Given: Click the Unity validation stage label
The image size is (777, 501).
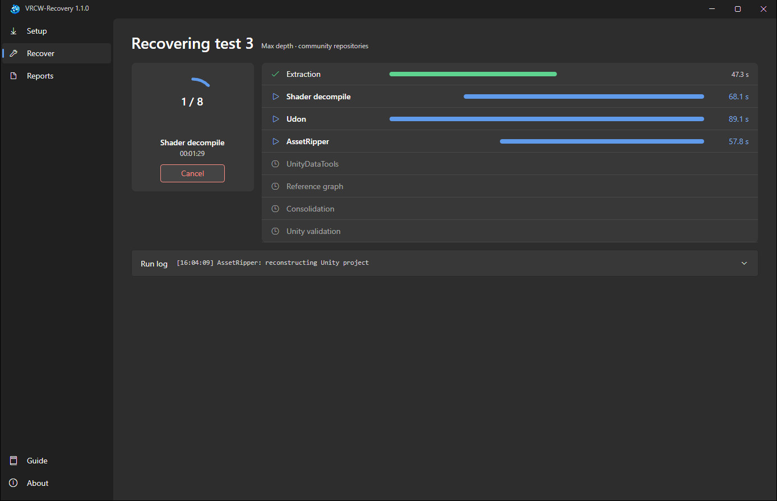Looking at the screenshot, I should (x=313, y=231).
